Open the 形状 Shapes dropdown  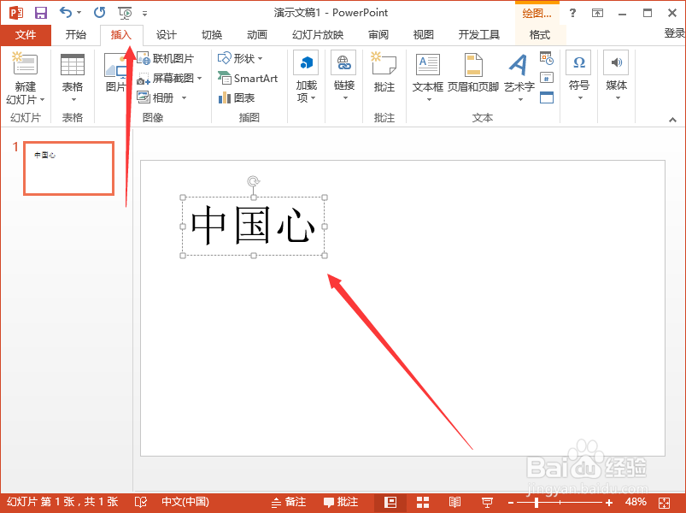click(240, 59)
